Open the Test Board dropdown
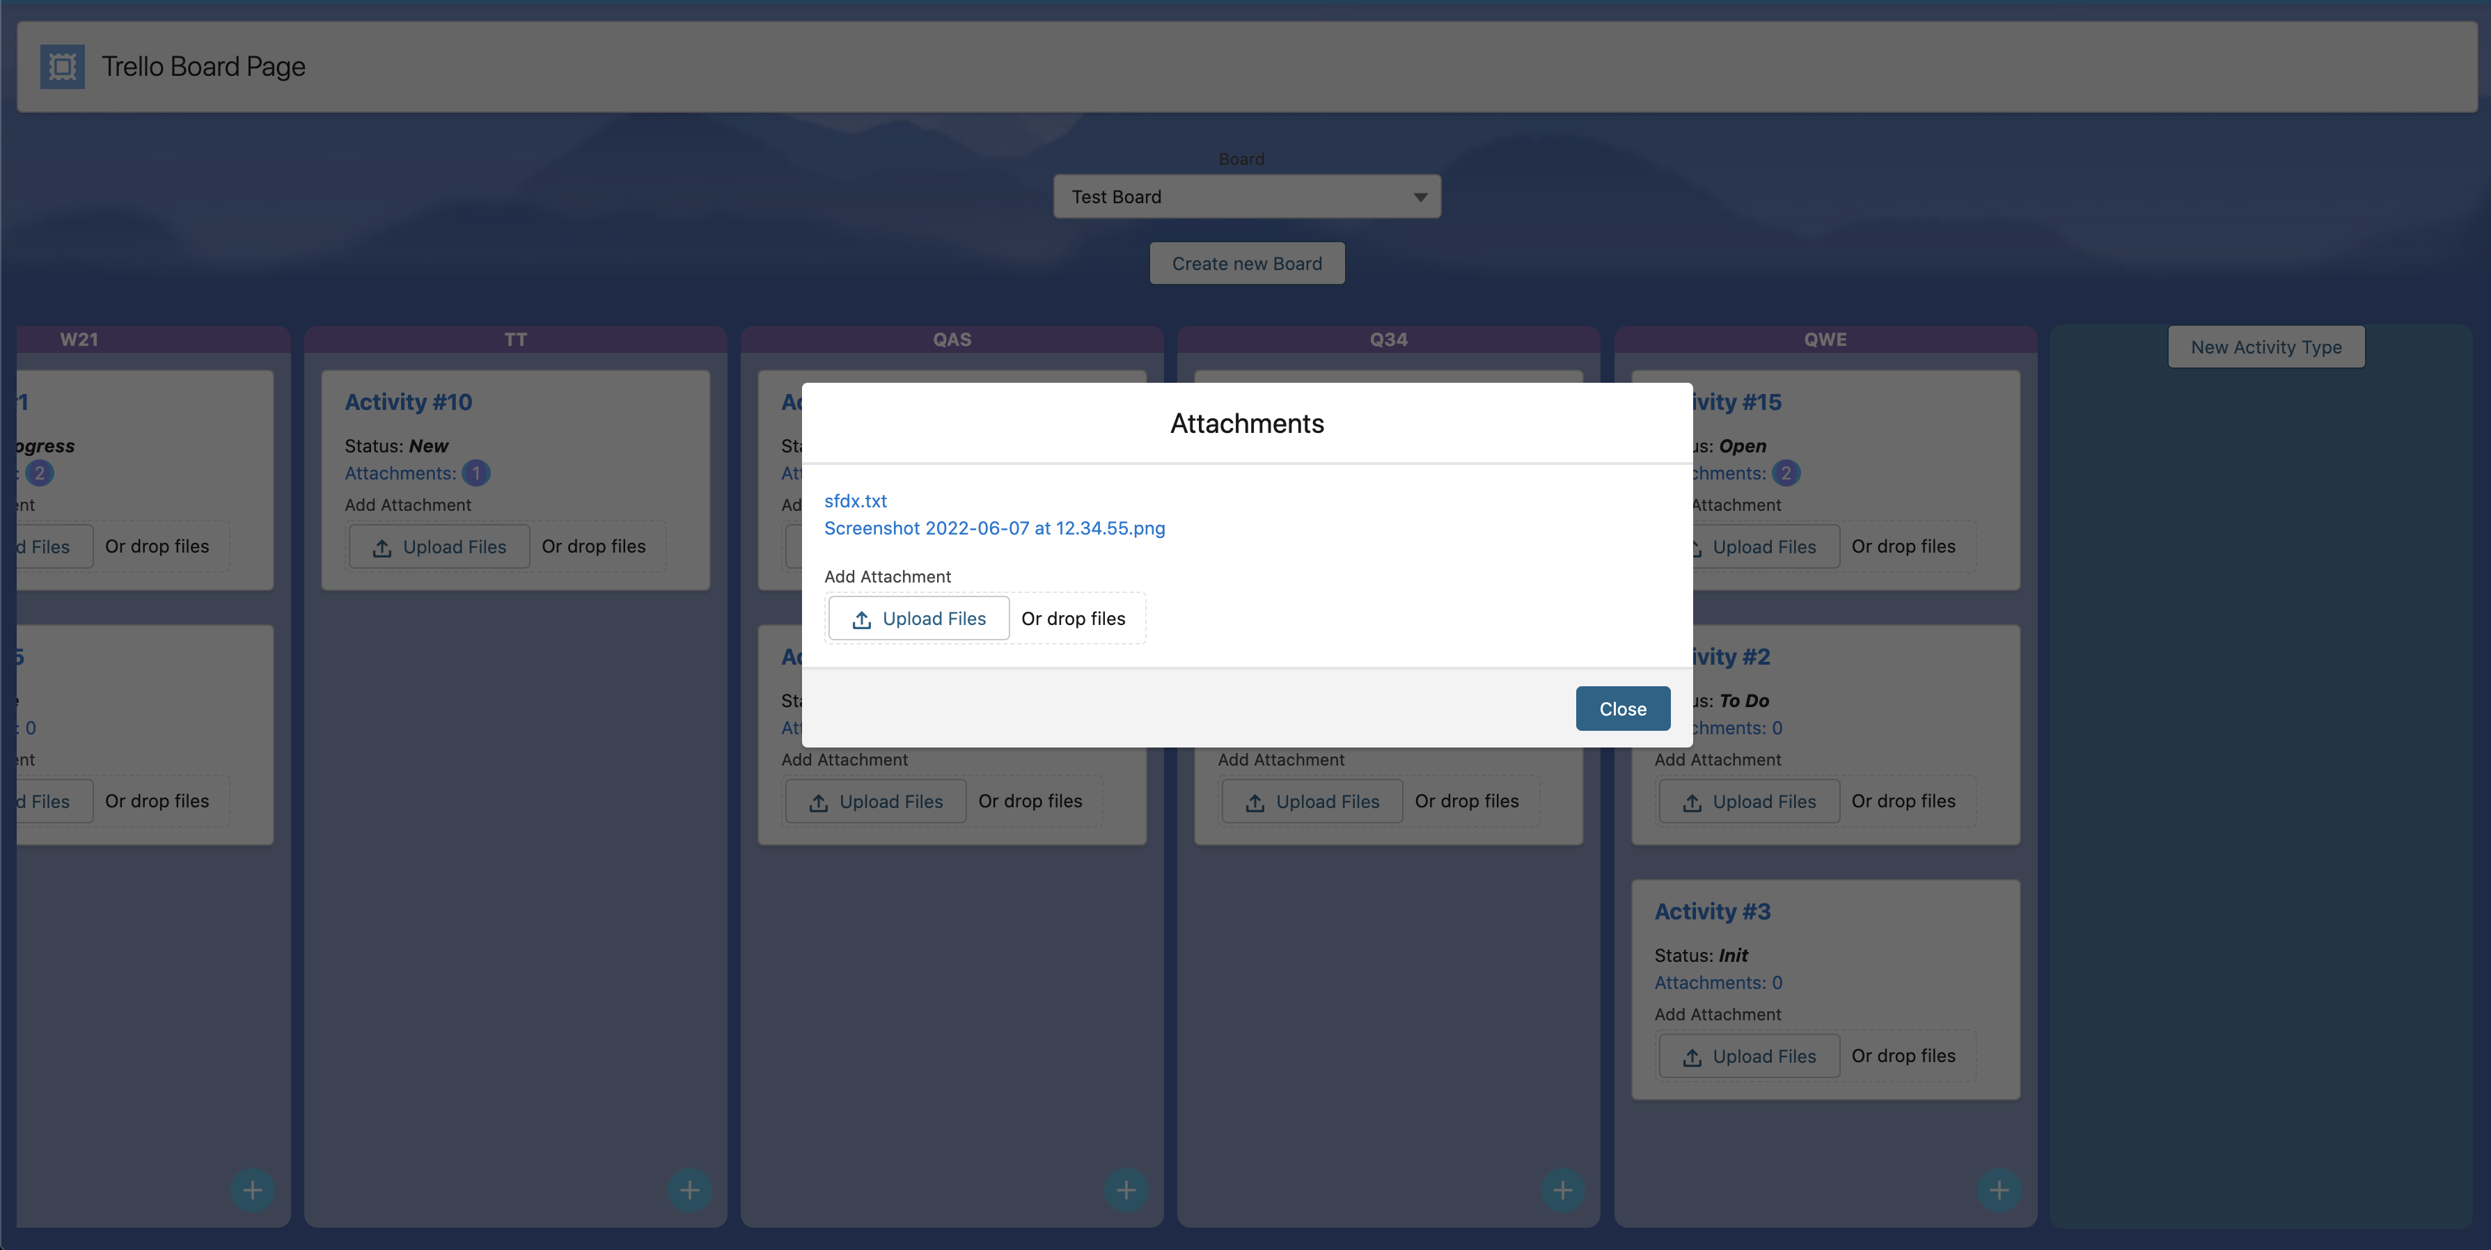The image size is (2491, 1250). tap(1246, 196)
